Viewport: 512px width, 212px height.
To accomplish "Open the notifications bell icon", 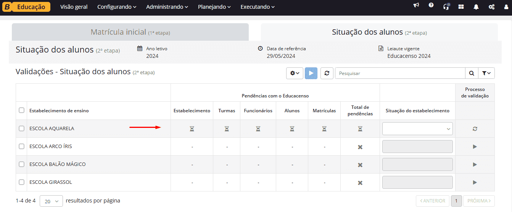I will (476, 7).
